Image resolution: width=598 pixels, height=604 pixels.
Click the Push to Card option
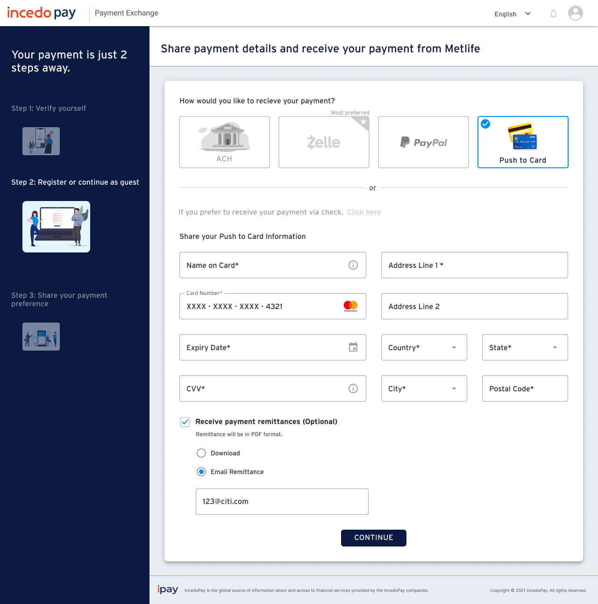tap(522, 142)
